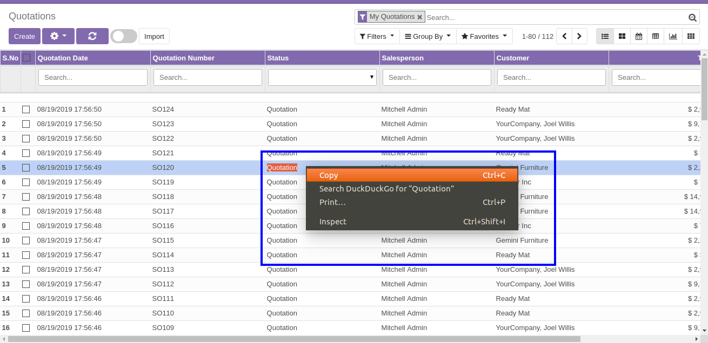
Task: Toggle the switch beside Import
Action: click(124, 36)
